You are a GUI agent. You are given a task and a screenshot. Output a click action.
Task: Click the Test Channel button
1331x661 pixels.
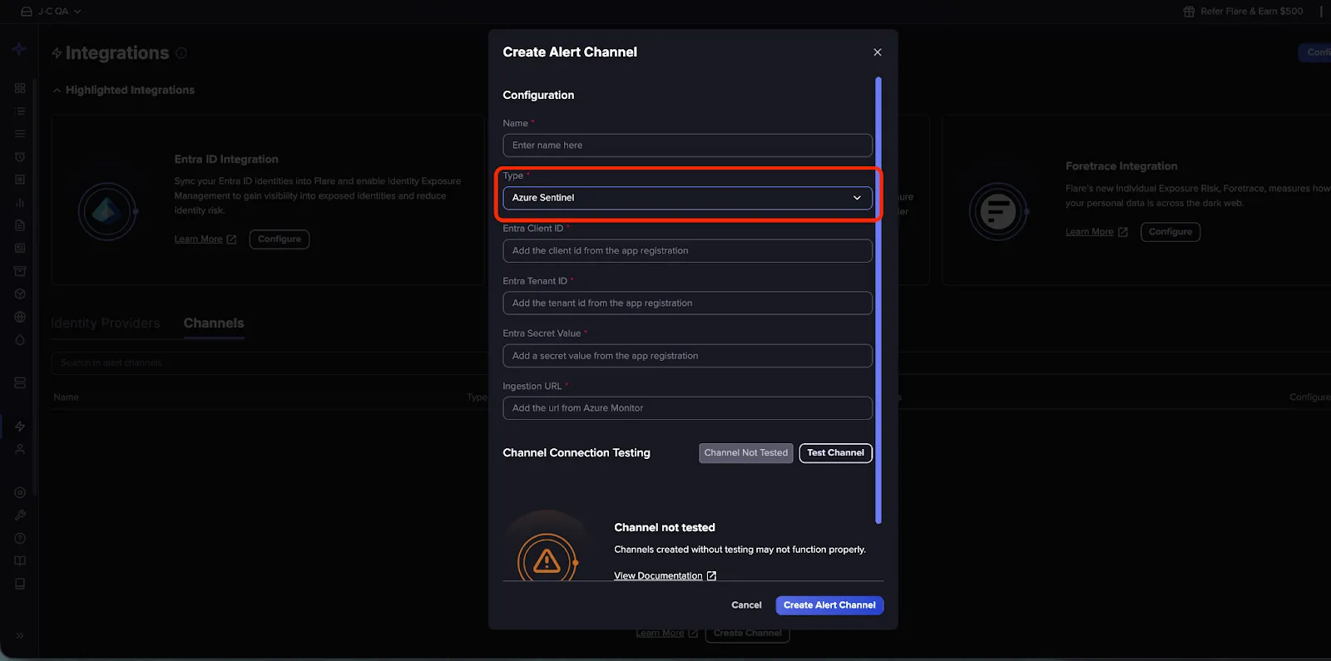835,453
